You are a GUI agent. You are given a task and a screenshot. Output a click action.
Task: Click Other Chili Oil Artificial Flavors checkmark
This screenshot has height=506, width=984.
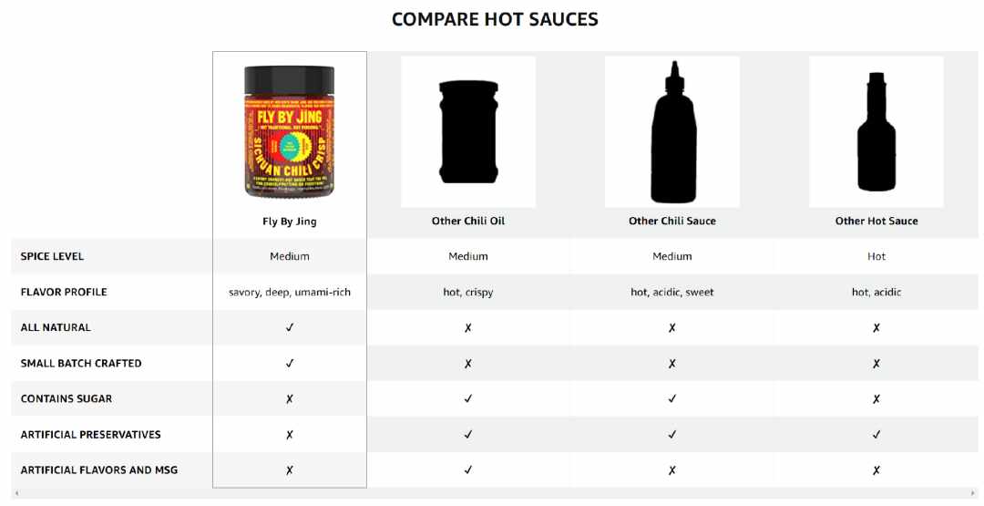point(468,470)
